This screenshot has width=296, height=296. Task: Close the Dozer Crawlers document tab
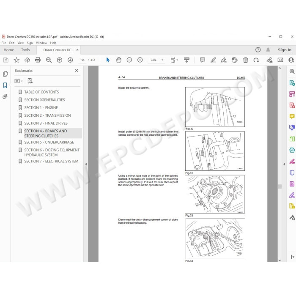tap(77, 50)
